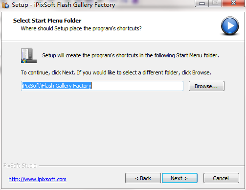Click the blue play logo icon
The width and height of the screenshot is (246, 190).
(x=230, y=26)
